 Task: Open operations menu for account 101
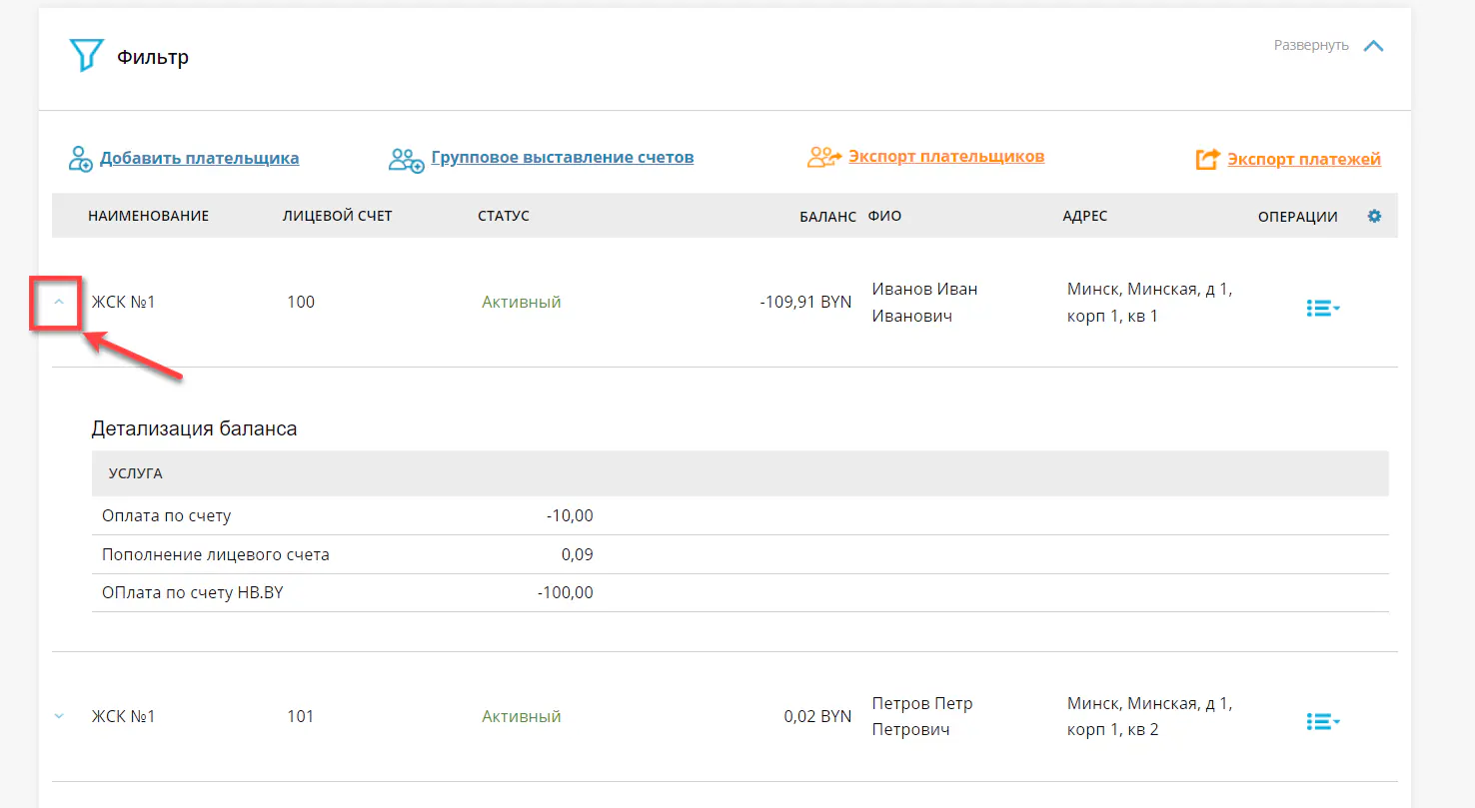pos(1322,721)
